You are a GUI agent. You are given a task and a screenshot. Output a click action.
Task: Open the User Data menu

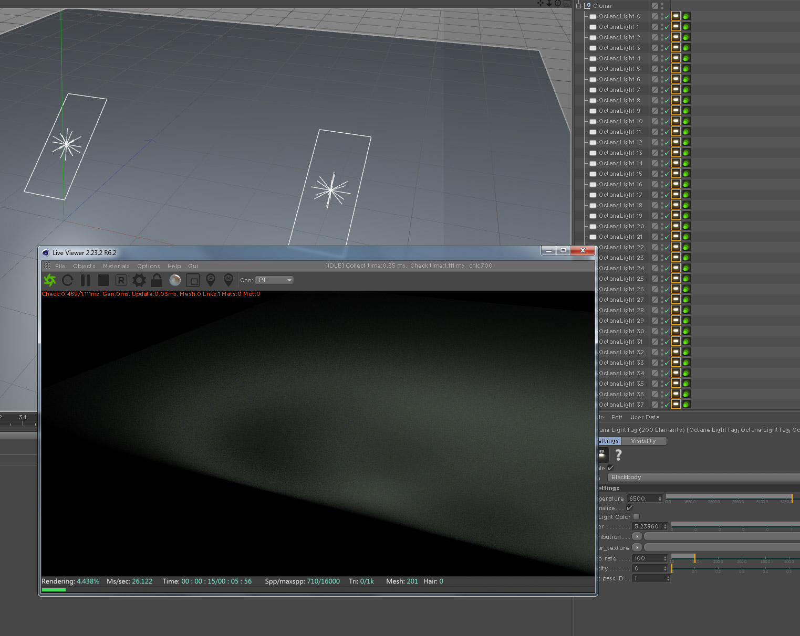(645, 418)
